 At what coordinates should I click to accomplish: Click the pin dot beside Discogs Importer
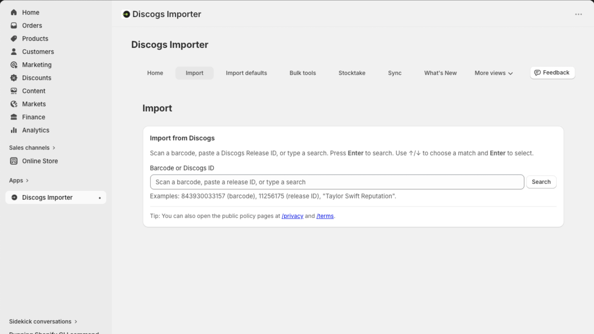tap(100, 198)
